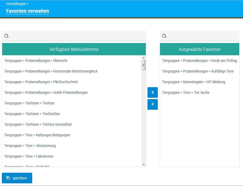Screen dimensions: 243x186
Task: Choose the PM-Durchschnitt menu element
Action: click(41, 82)
